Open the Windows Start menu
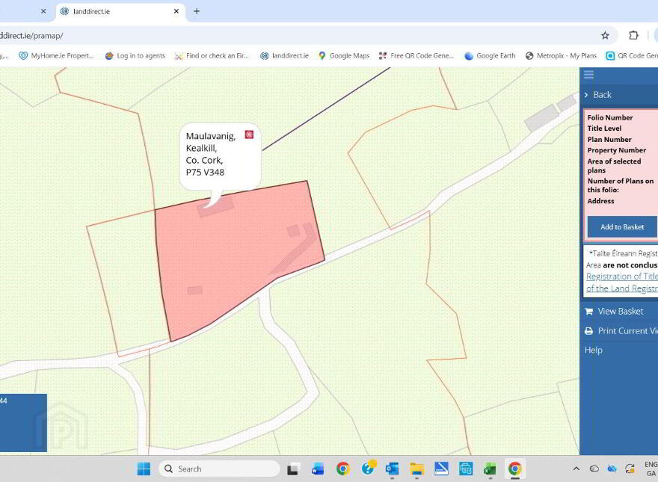Screen dimensions: 658x482 pyautogui.click(x=144, y=469)
